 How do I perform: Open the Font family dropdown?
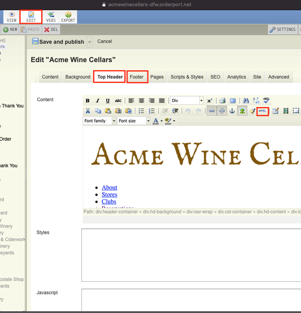(x=100, y=121)
